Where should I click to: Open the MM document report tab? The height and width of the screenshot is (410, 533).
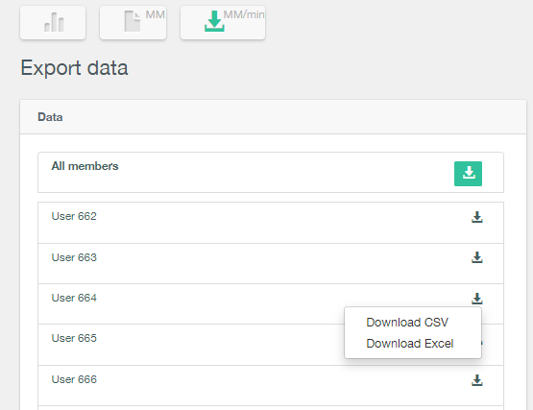click(x=133, y=22)
